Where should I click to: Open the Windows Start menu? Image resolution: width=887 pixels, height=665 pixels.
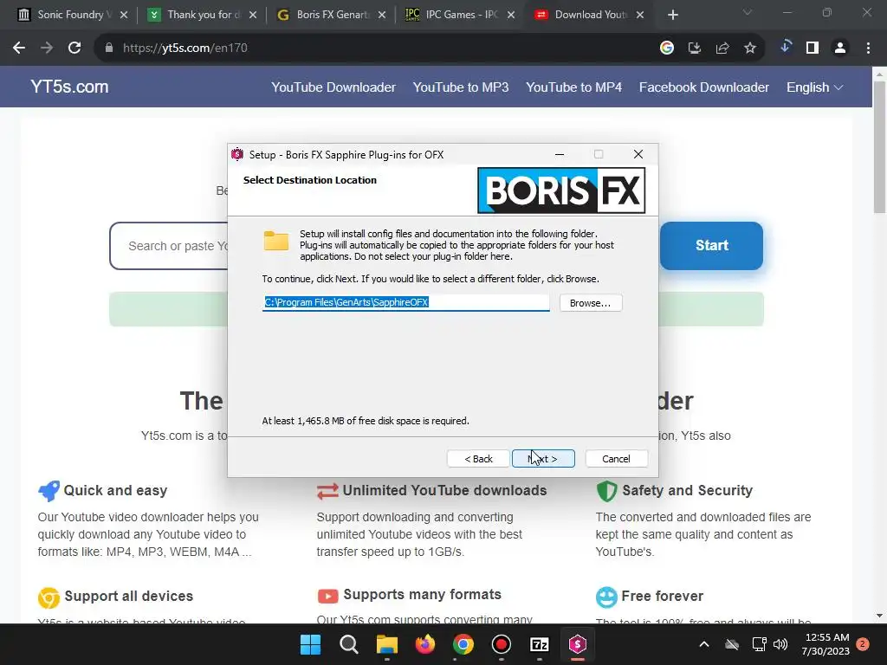311,644
